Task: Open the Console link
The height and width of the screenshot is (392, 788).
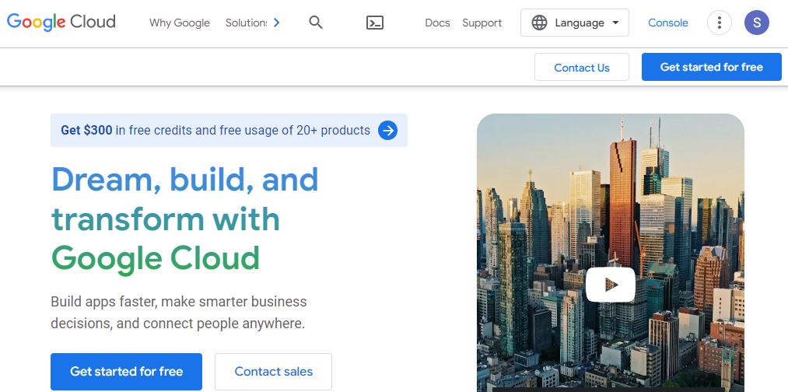Action: point(668,23)
